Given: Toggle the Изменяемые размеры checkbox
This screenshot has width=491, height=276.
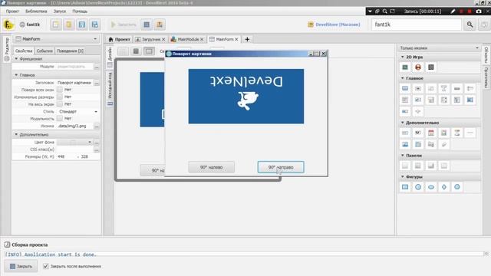Looking at the screenshot, I should click(60, 97).
